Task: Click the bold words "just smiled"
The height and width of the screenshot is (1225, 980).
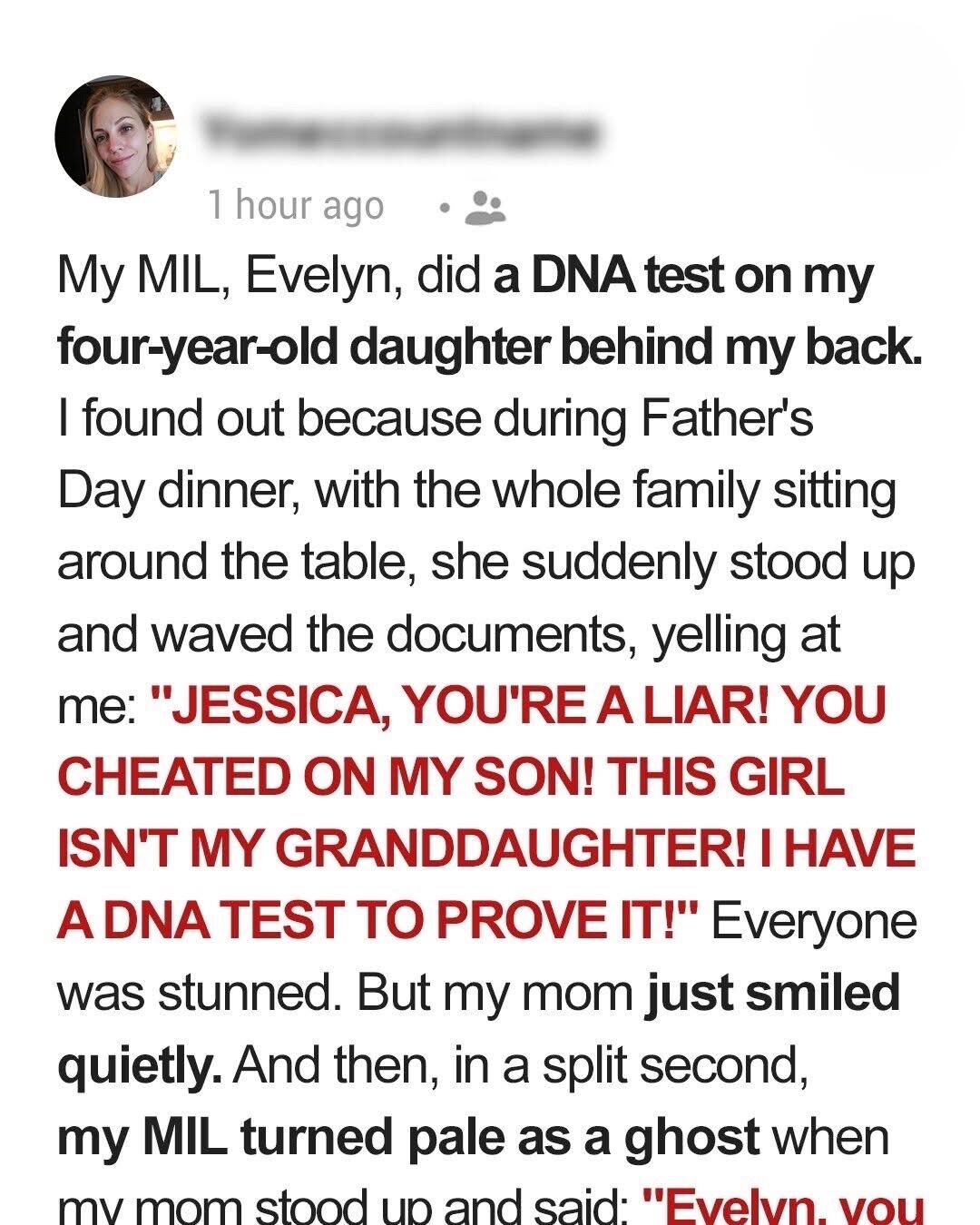Action: click(772, 993)
